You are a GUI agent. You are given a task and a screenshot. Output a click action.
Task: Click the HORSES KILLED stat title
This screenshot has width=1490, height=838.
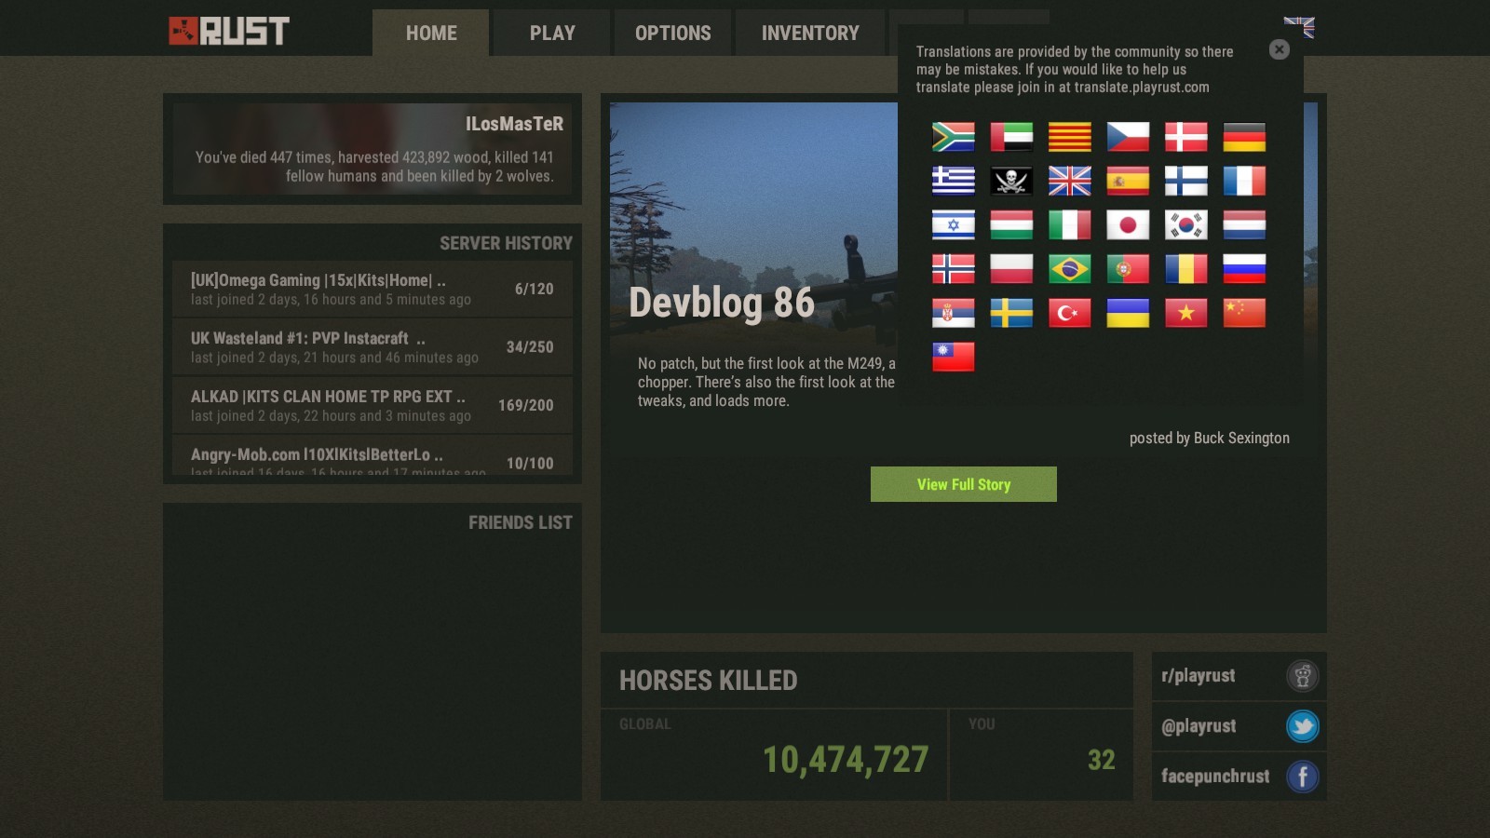pos(709,681)
